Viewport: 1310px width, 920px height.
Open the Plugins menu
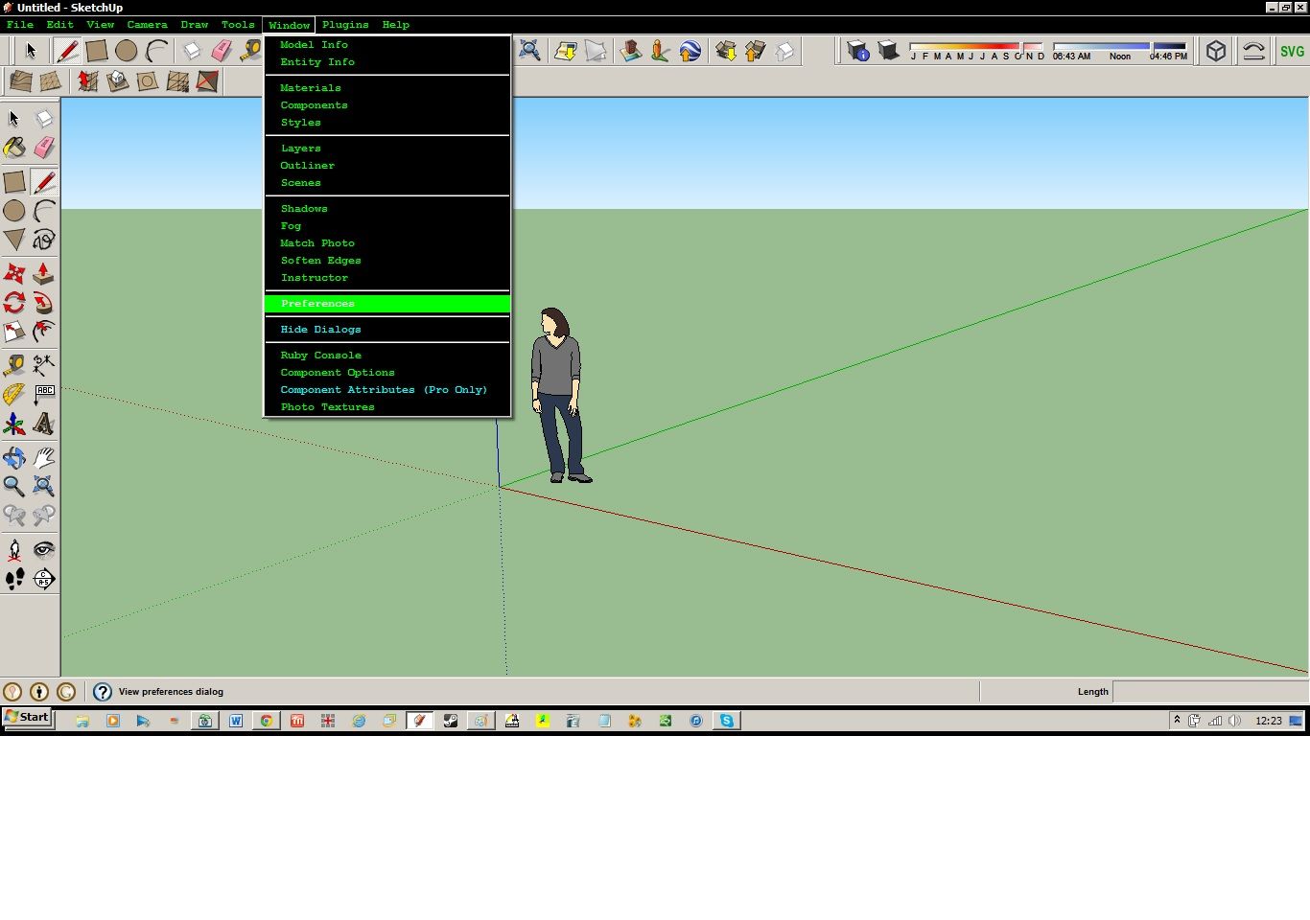345,25
